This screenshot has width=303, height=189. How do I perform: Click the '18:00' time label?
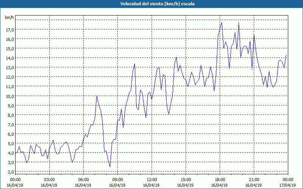click(x=220, y=180)
